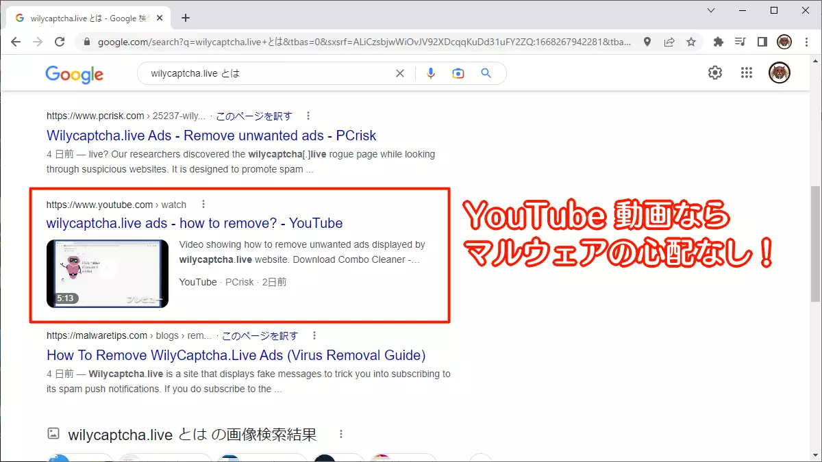Click the YouTube video thumbnail preview

click(x=108, y=273)
